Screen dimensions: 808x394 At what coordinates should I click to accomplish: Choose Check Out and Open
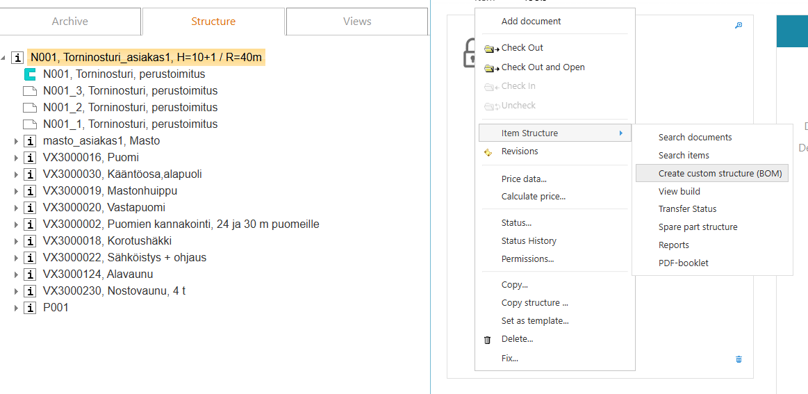[543, 67]
